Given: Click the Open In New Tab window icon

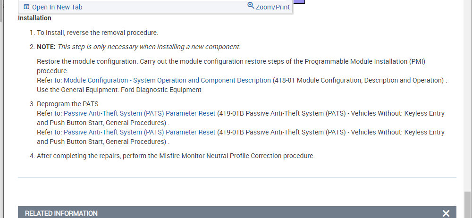Looking at the screenshot, I should 26,7.
